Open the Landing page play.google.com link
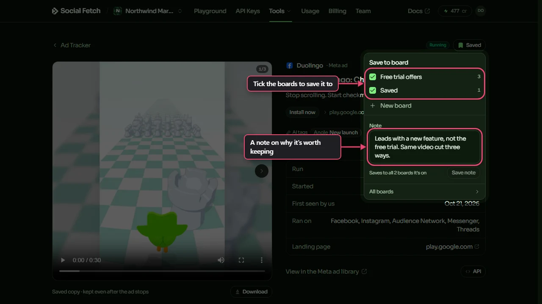The width and height of the screenshot is (542, 304). click(x=453, y=247)
